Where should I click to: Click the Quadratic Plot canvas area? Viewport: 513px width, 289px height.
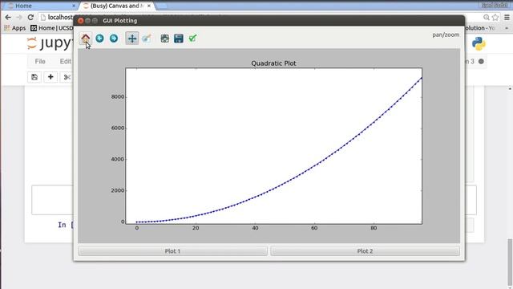click(274, 146)
